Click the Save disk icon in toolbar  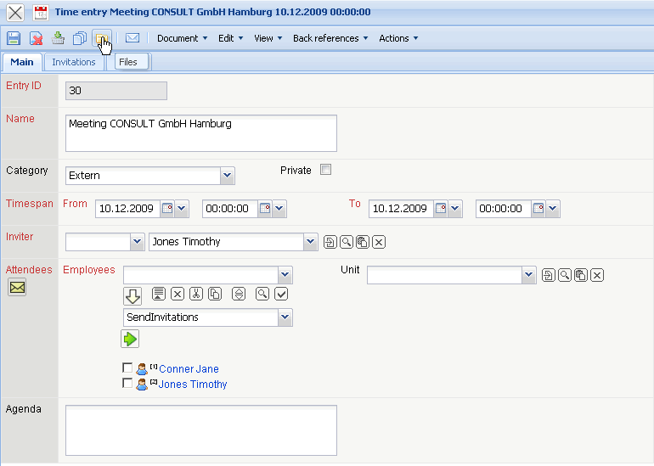click(x=14, y=38)
